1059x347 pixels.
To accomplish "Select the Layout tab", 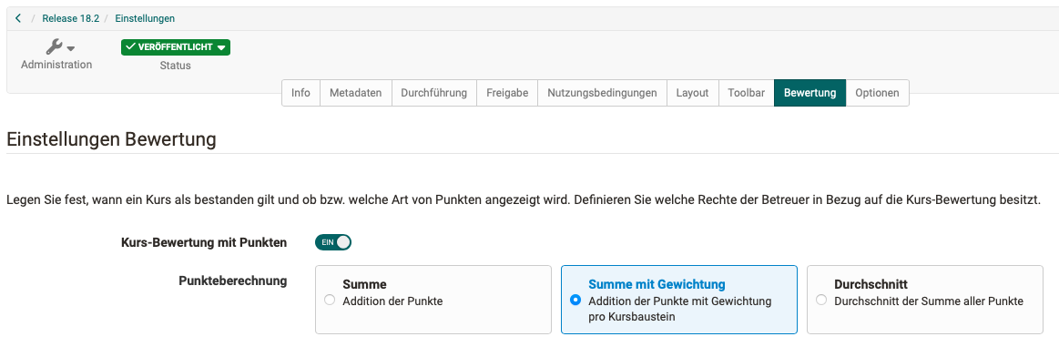I will (692, 93).
